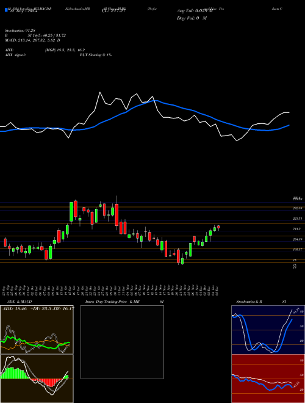
Task: Click the 214.2 price level label
Action: point(296,229)
